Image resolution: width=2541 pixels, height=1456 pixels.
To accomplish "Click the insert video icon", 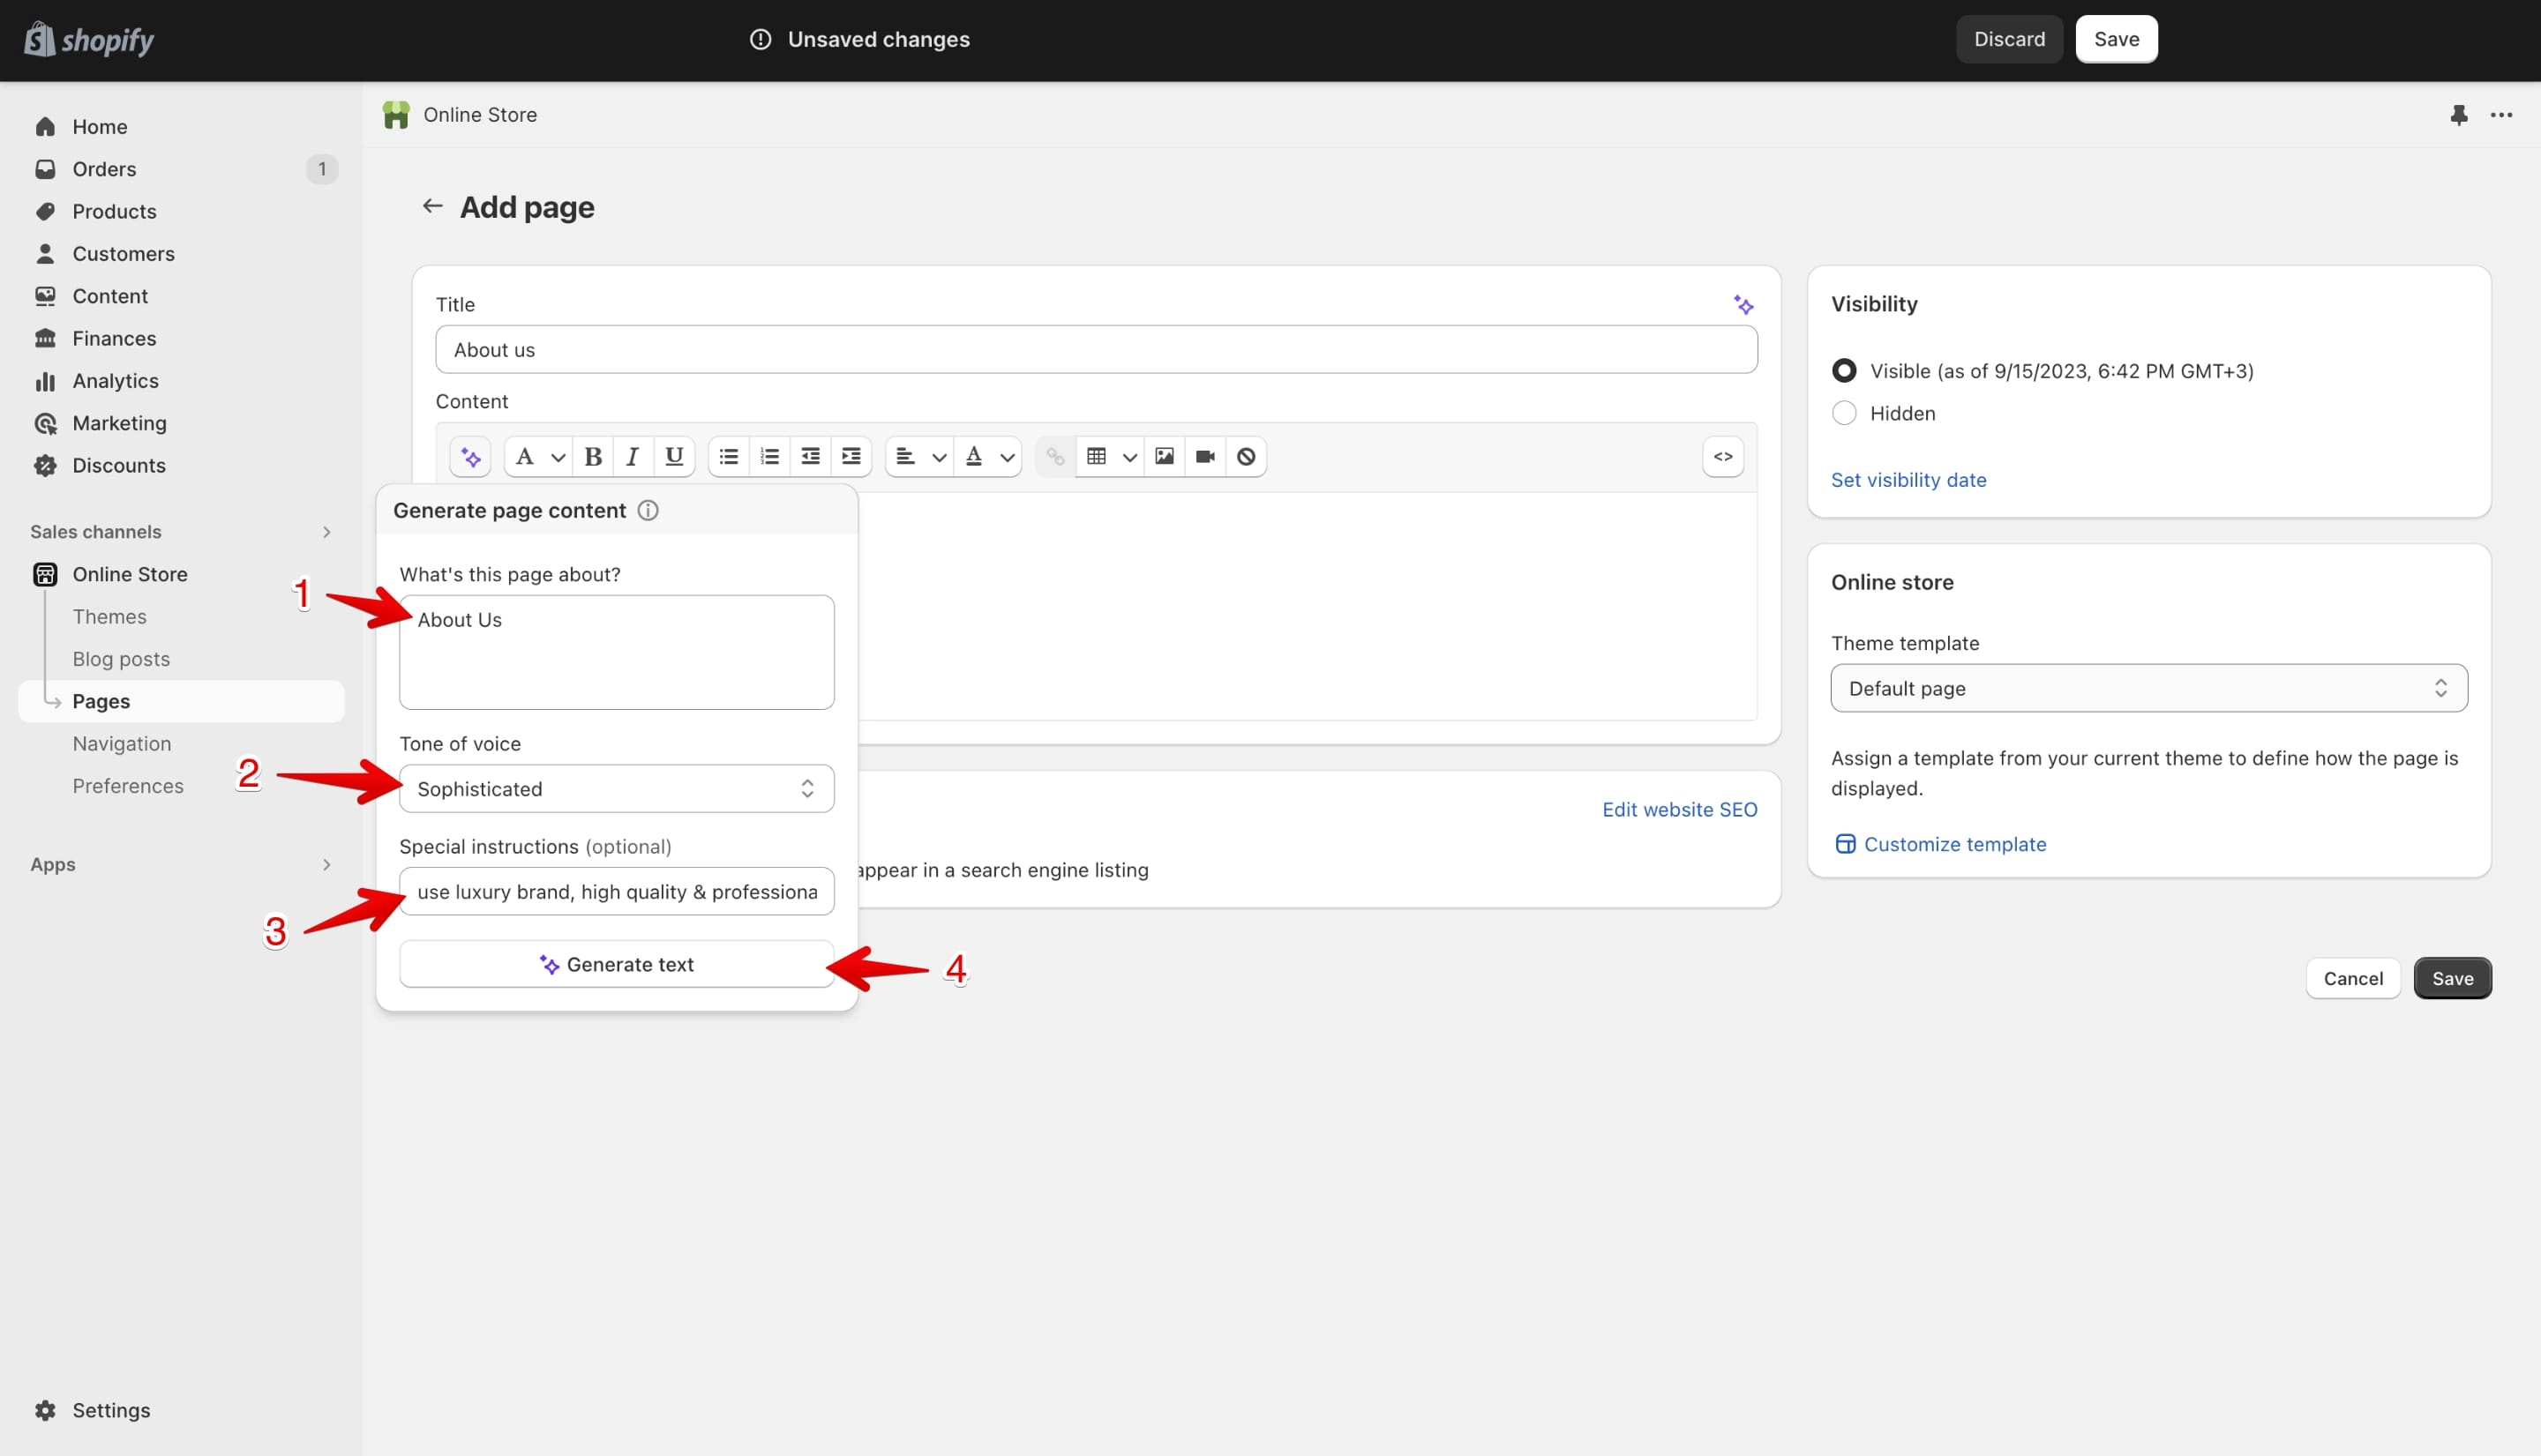I will coord(1205,457).
